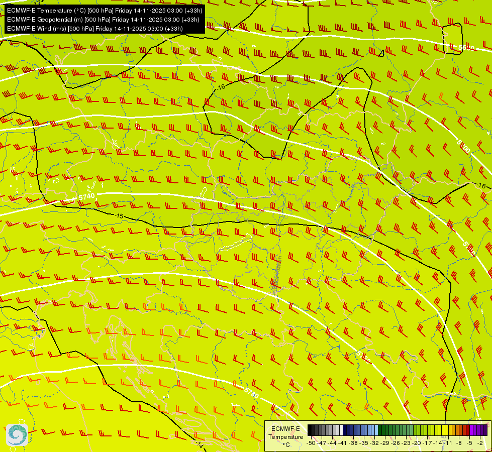Screen dimensions: 492x452
Task: Click the 5740 geopotential contour label
Action: pos(86,197)
